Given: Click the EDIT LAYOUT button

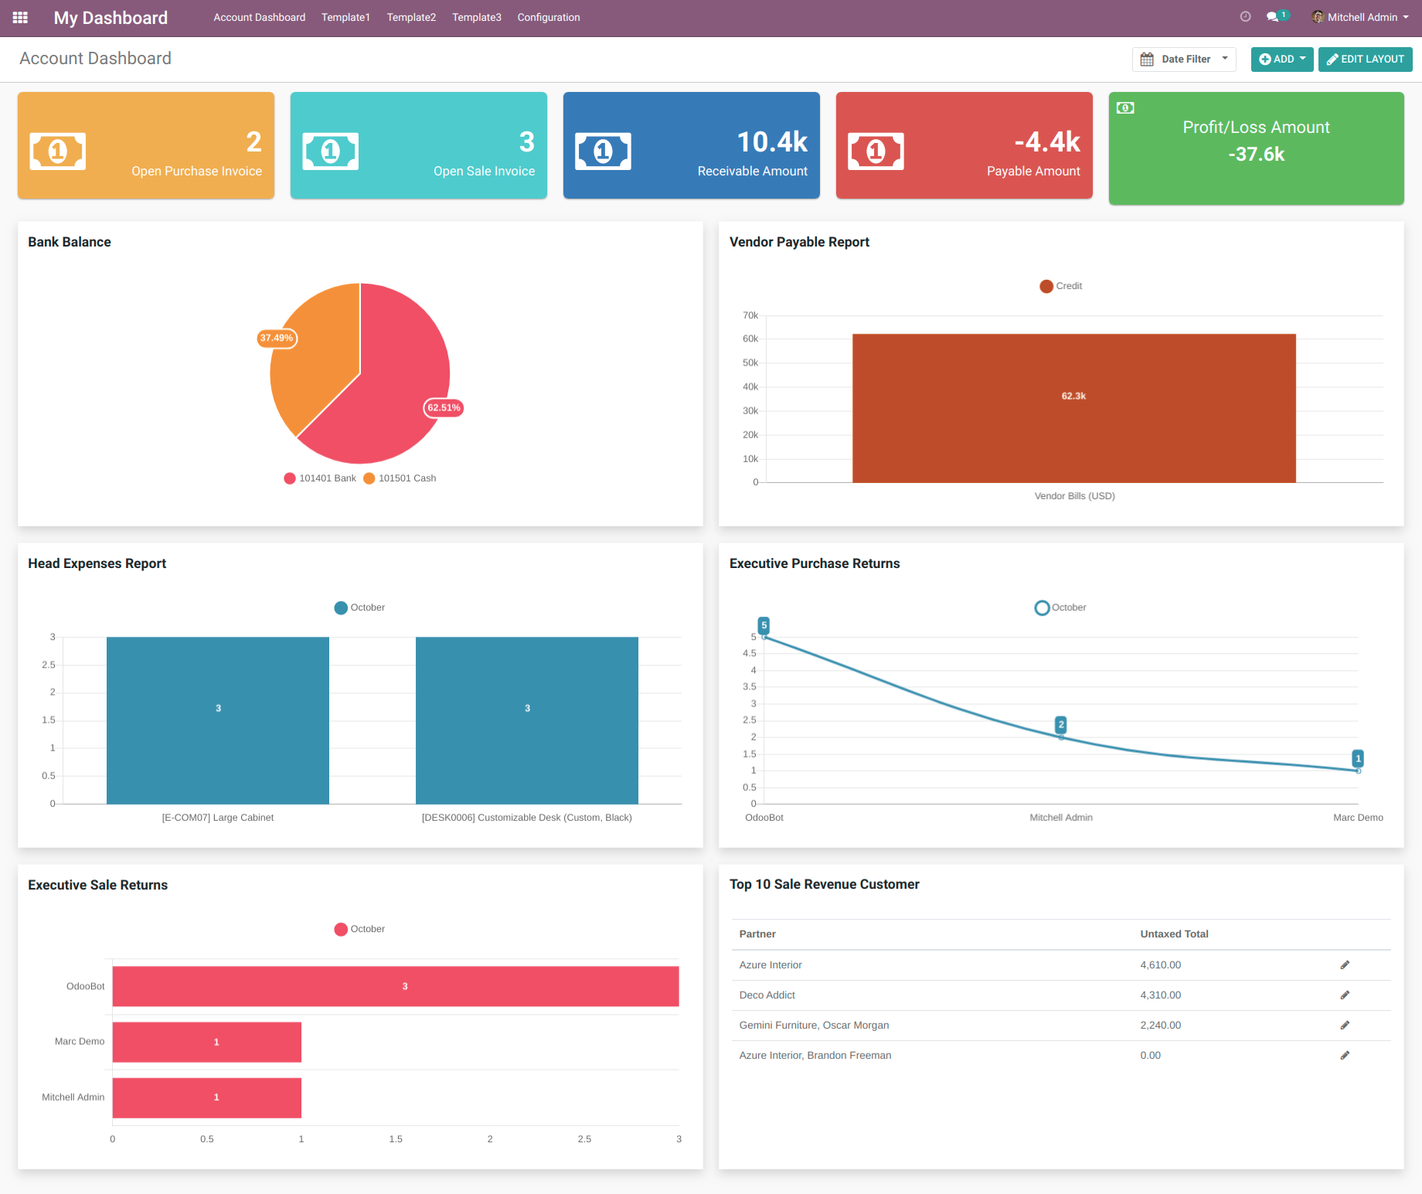Looking at the screenshot, I should coord(1365,59).
